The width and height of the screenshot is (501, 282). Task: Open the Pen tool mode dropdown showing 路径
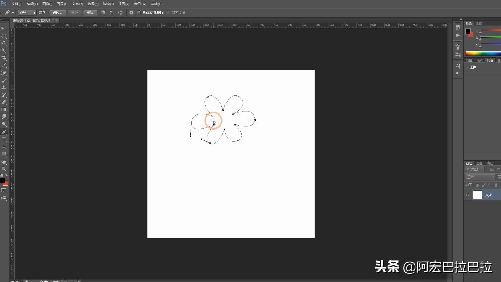(x=27, y=12)
